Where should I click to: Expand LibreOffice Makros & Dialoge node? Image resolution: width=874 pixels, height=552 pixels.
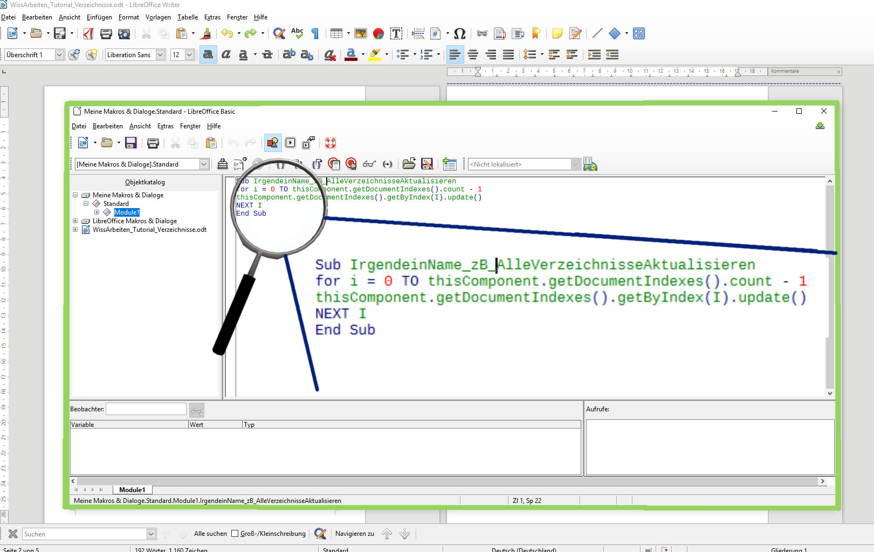(75, 221)
